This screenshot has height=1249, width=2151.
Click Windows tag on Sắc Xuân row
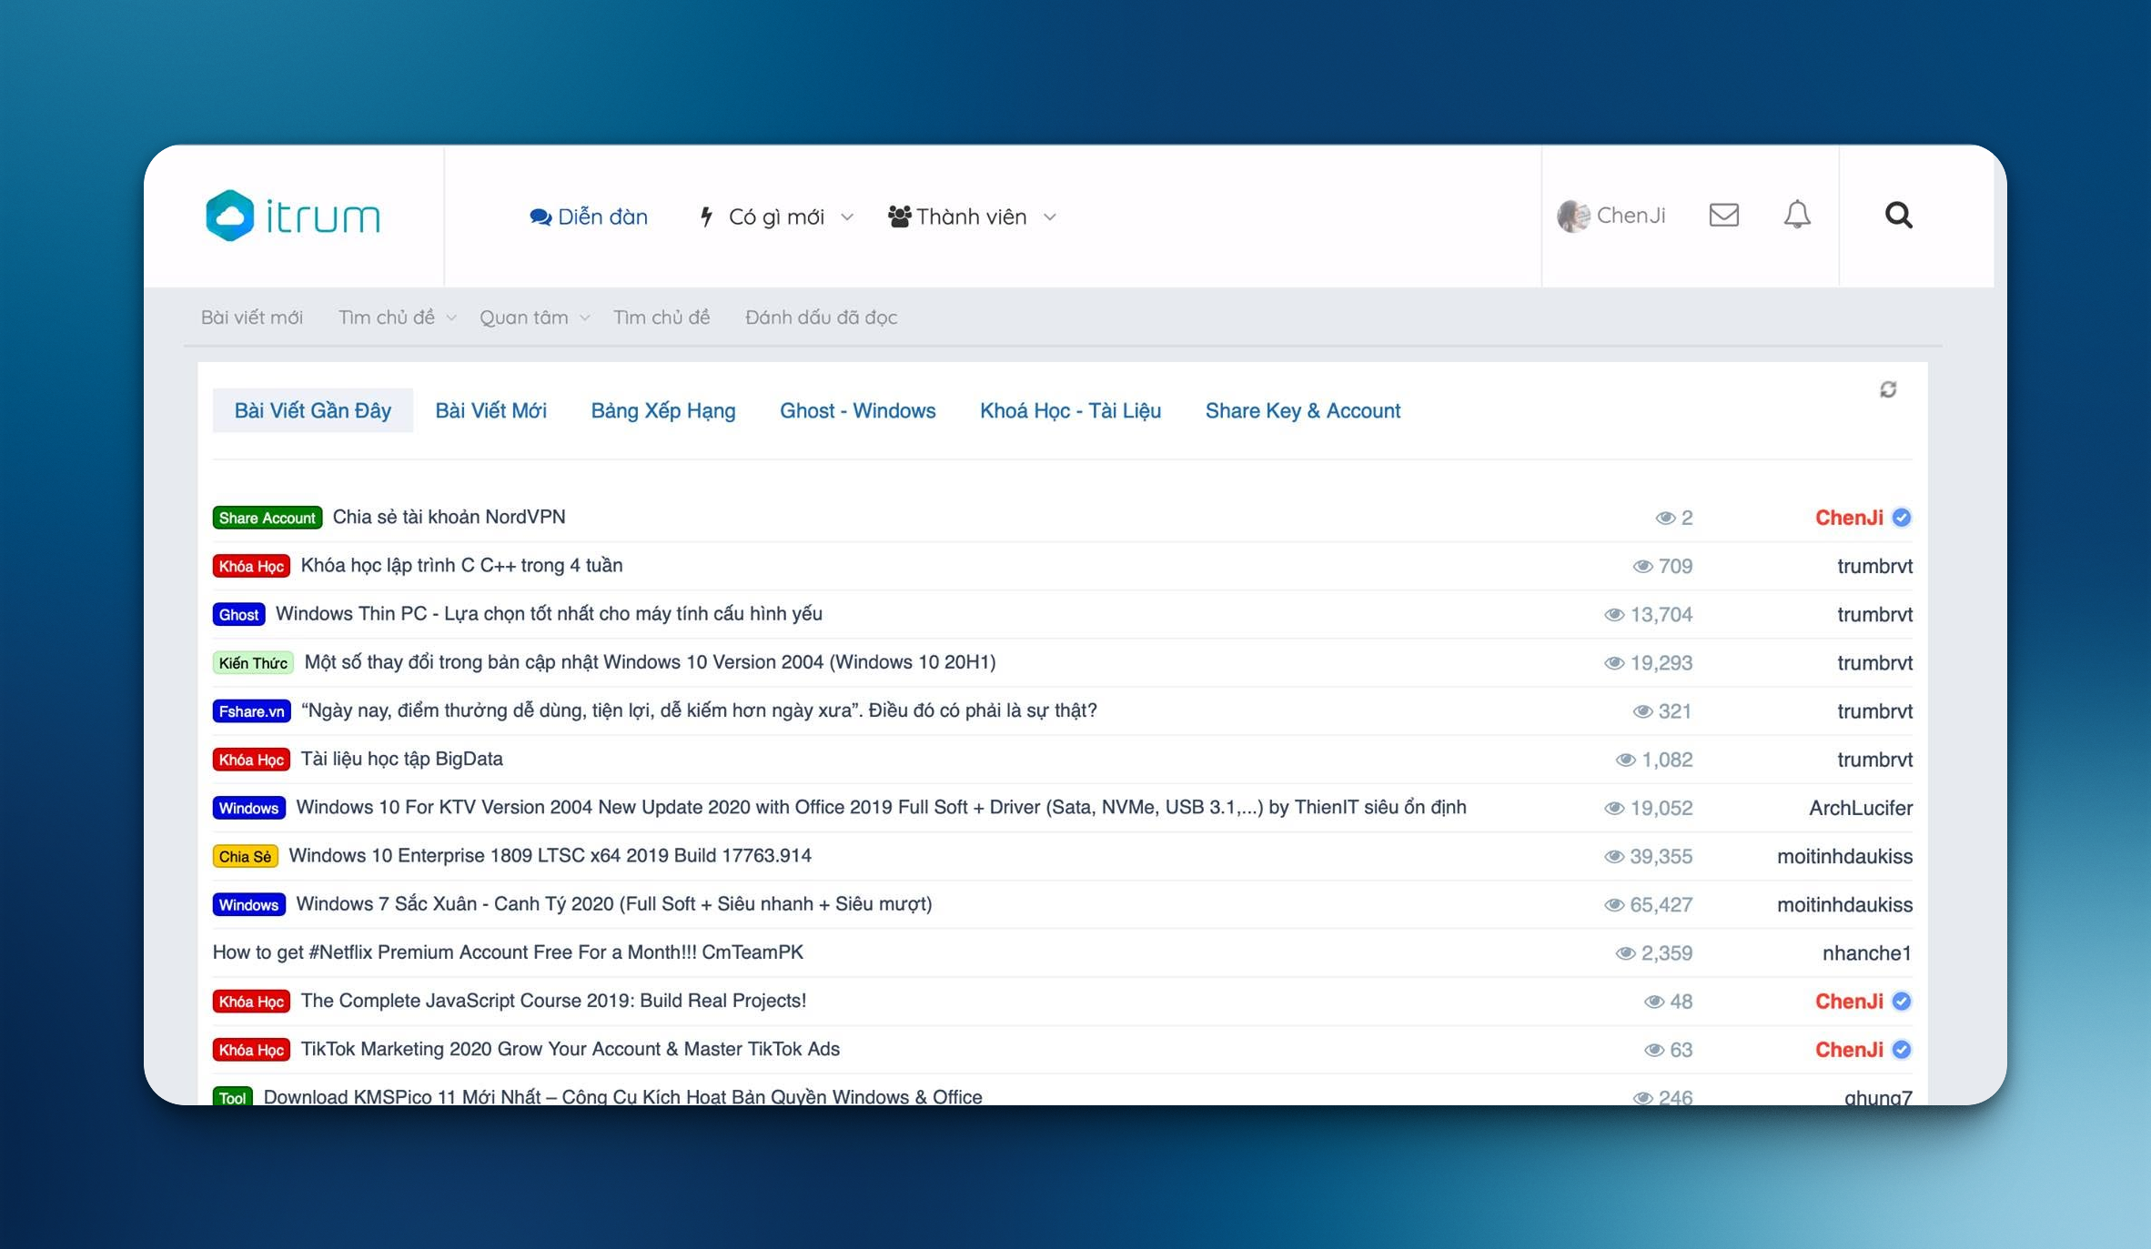(x=248, y=904)
